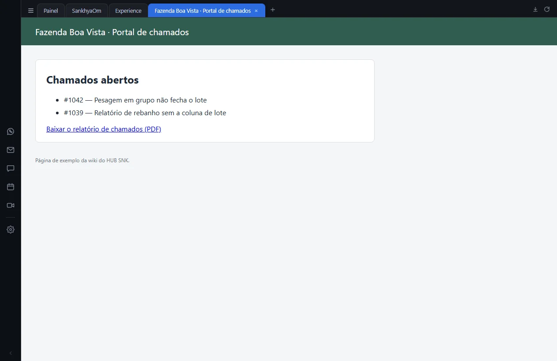Screen dimensions: 557x361
Task: Collapse the sidebar with the chevron
Action: 11,353
